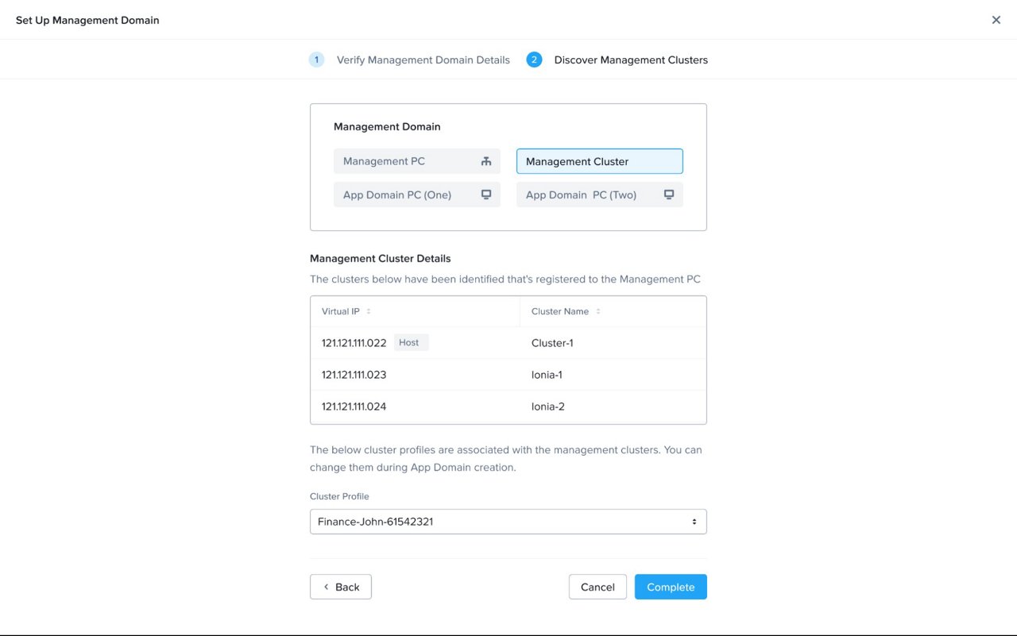
Task: Click the step 1 numbered circle
Action: [316, 59]
